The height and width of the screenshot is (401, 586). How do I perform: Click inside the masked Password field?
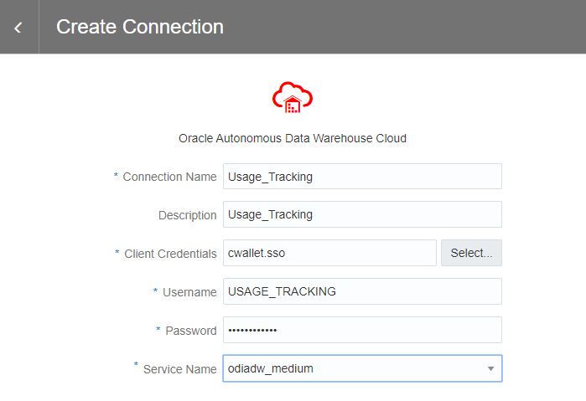pyautogui.click(x=362, y=330)
